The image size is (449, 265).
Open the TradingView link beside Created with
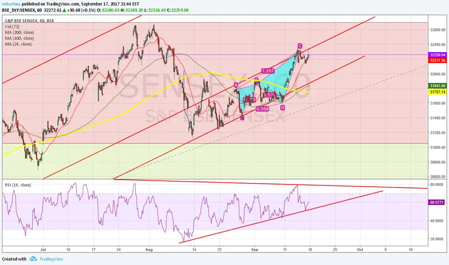click(x=51, y=259)
